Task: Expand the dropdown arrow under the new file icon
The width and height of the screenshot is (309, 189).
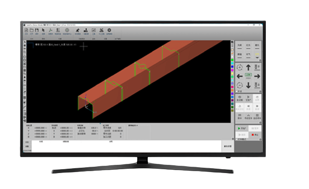Action: (x=26, y=36)
